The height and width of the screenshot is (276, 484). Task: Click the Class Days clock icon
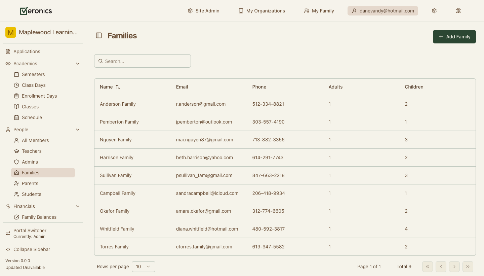click(16, 85)
